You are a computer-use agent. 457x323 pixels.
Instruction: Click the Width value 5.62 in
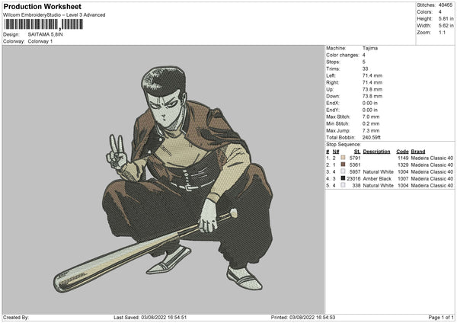click(x=446, y=26)
